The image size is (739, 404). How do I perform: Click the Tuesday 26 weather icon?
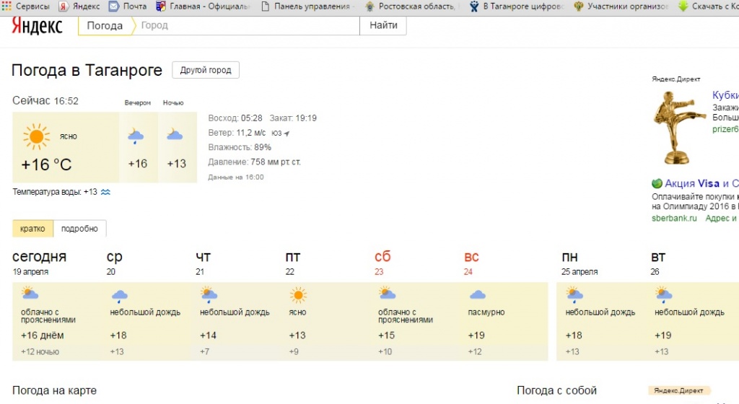[x=664, y=295]
